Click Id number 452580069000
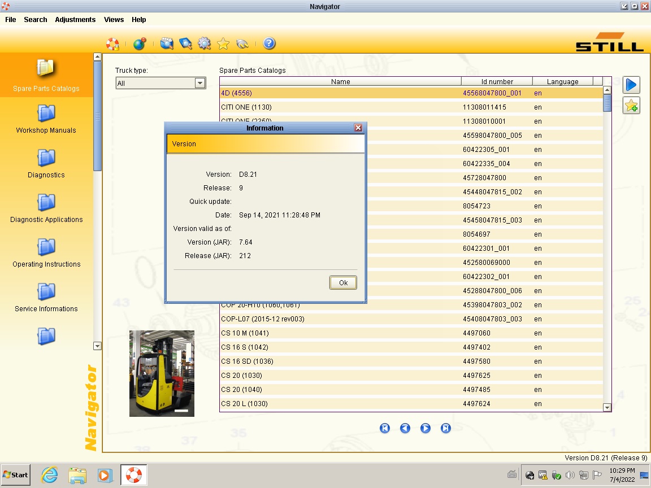 click(487, 262)
